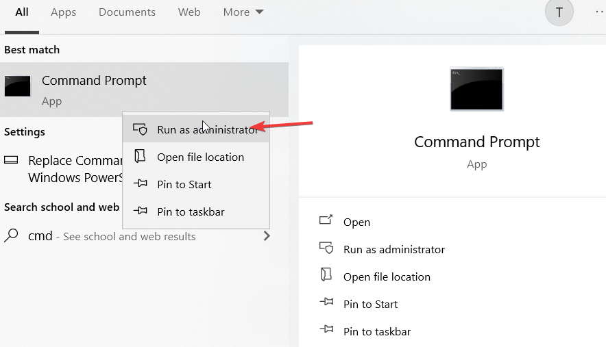Screen dimensions: 606x347
Task: Click the magnifier icon beside cmd web result
Action: [11, 235]
